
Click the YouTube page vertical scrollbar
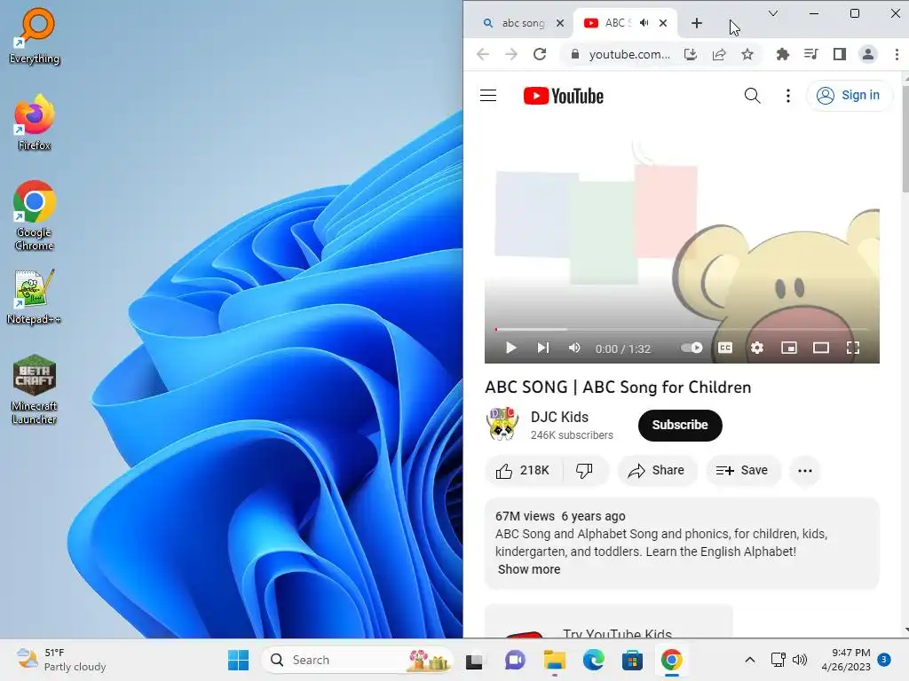(905, 137)
